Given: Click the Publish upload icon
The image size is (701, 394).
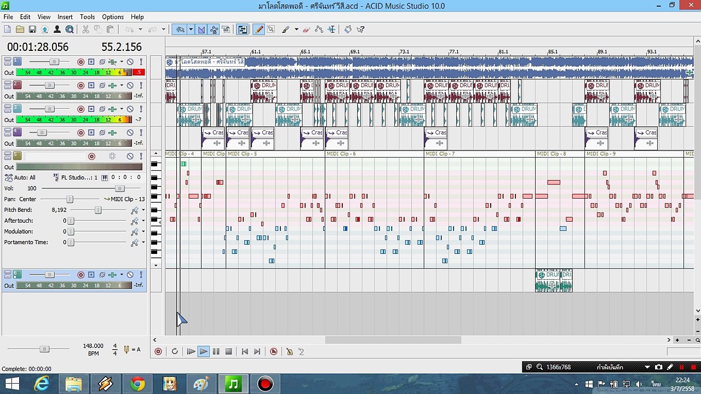Looking at the screenshot, I should pos(44,30).
